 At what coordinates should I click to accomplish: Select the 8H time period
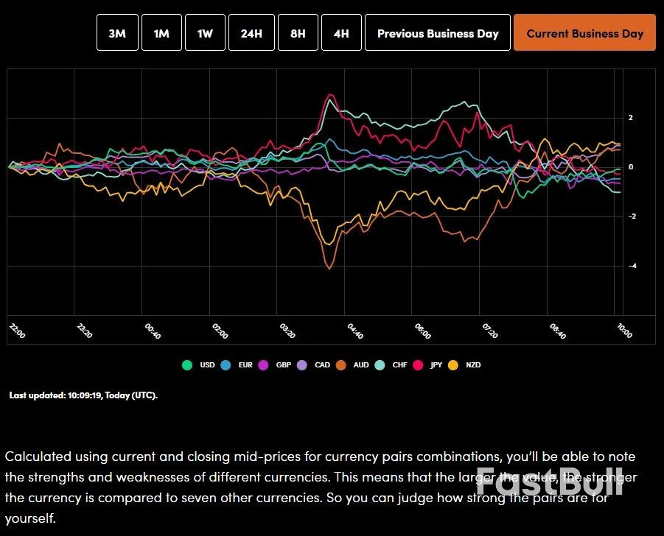click(x=298, y=33)
